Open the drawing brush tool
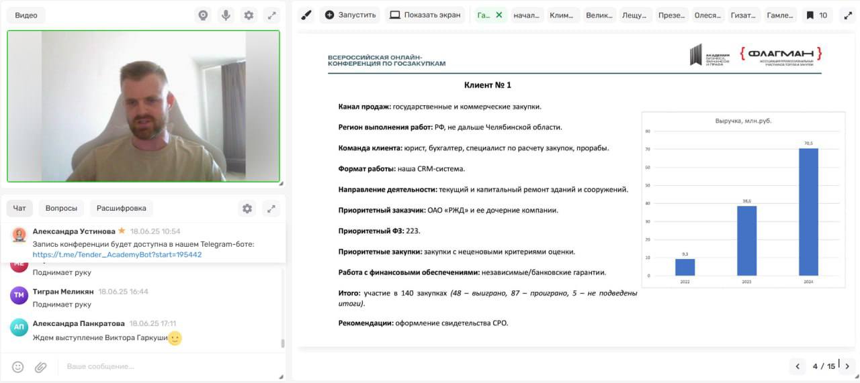Screen dimensions: 860x383 [x=306, y=15]
